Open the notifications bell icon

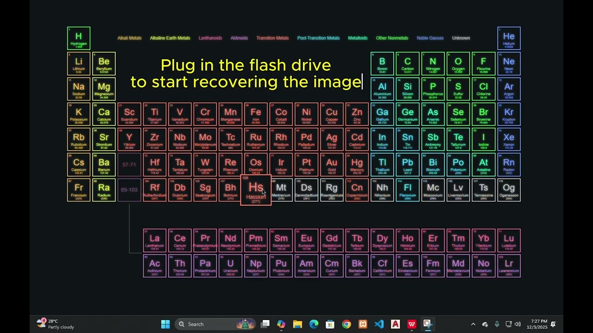click(553, 324)
